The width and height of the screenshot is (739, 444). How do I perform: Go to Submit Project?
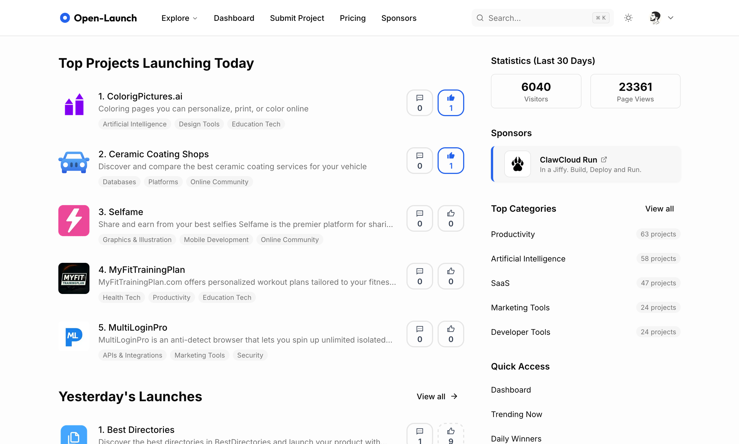[297, 18]
